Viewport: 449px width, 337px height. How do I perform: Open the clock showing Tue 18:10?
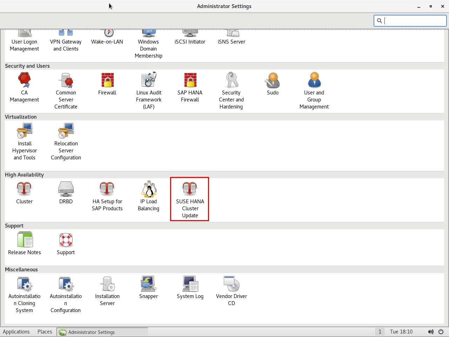pyautogui.click(x=401, y=332)
